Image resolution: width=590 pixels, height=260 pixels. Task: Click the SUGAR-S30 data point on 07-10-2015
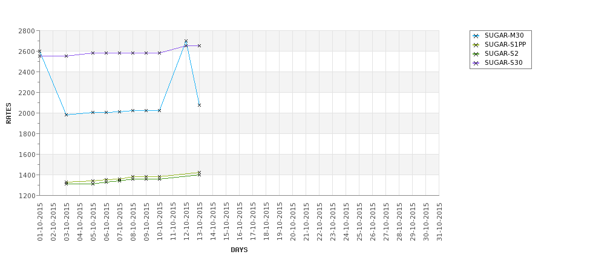coord(120,53)
